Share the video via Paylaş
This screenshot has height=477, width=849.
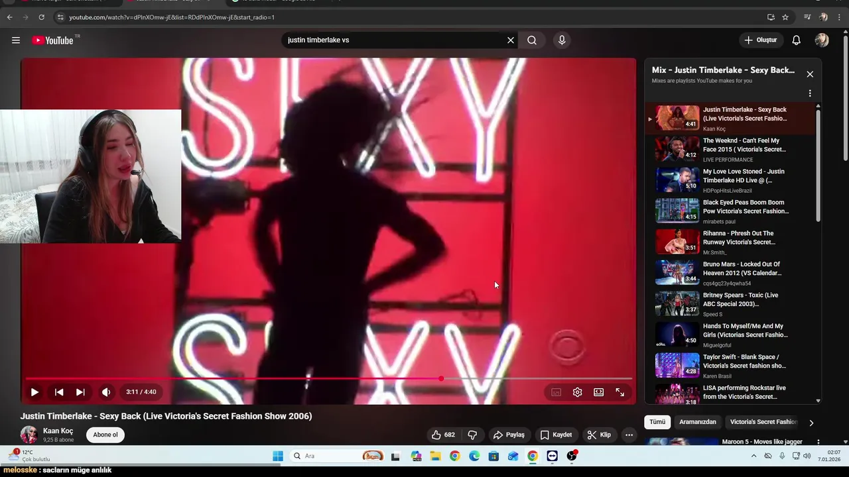(509, 435)
